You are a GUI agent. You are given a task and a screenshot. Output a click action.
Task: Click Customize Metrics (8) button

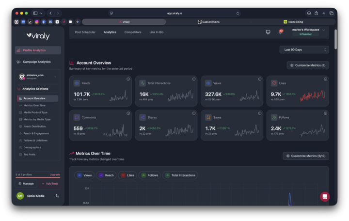tap(308, 65)
